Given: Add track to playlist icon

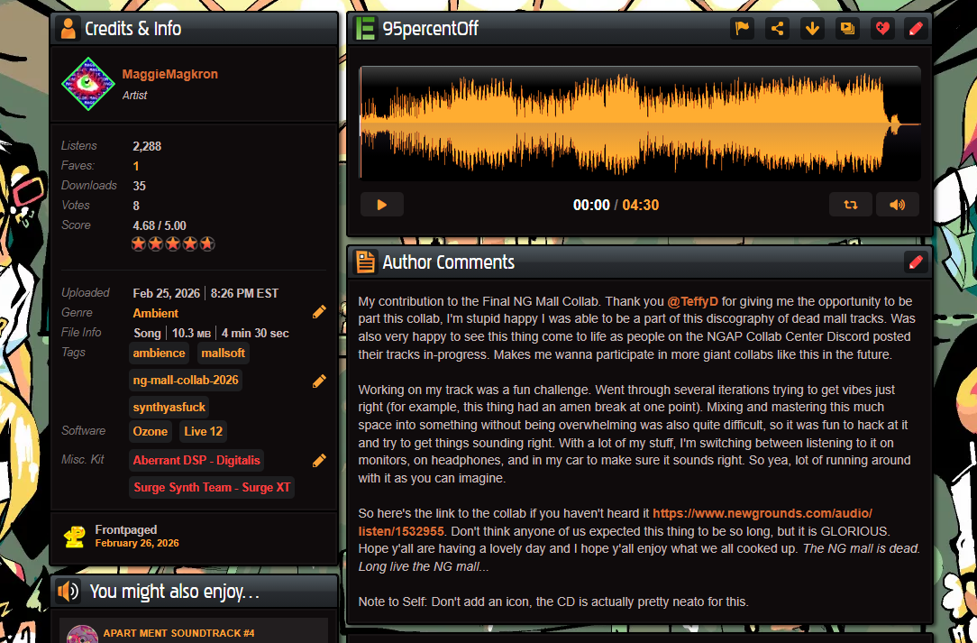Looking at the screenshot, I should pos(847,28).
